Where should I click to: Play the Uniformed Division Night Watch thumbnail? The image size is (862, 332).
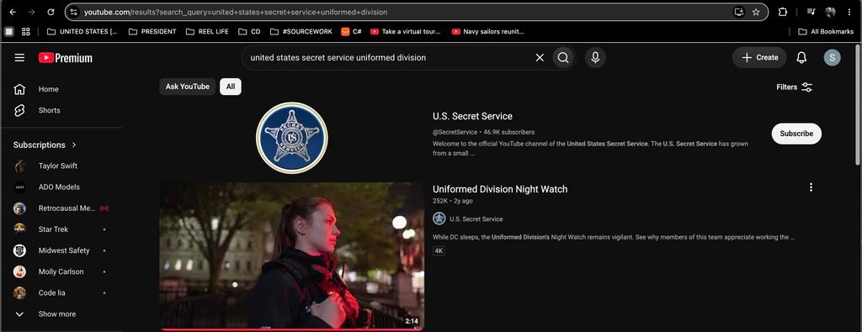point(292,256)
